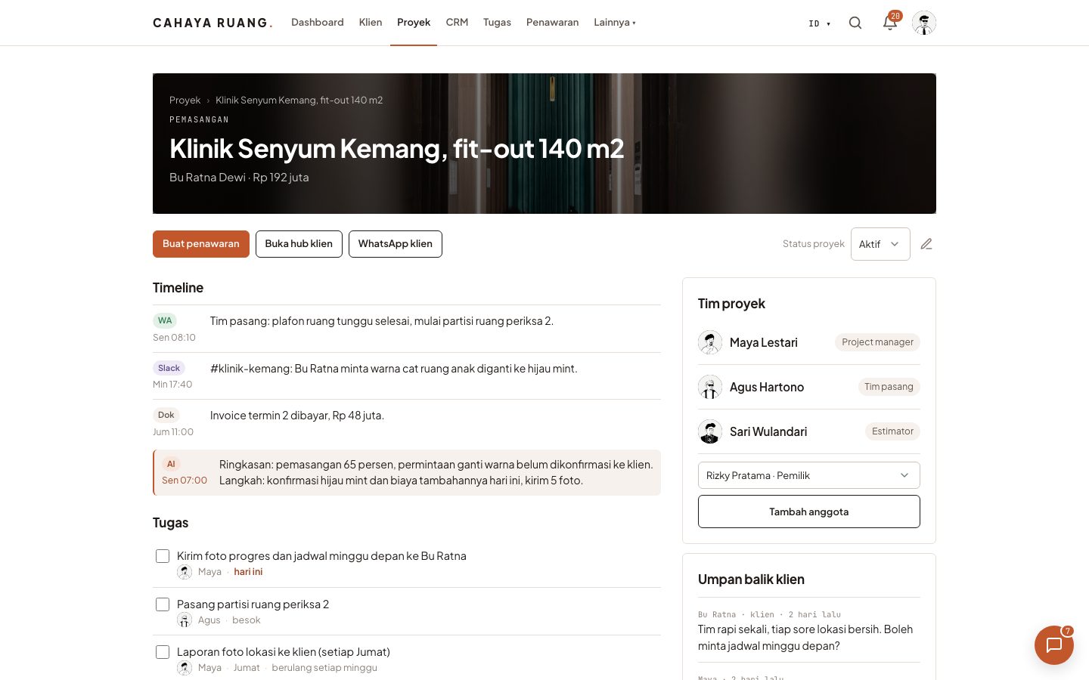Open notifications bell with 20 badge
Viewport: 1089px width, 680px height.
tap(890, 23)
